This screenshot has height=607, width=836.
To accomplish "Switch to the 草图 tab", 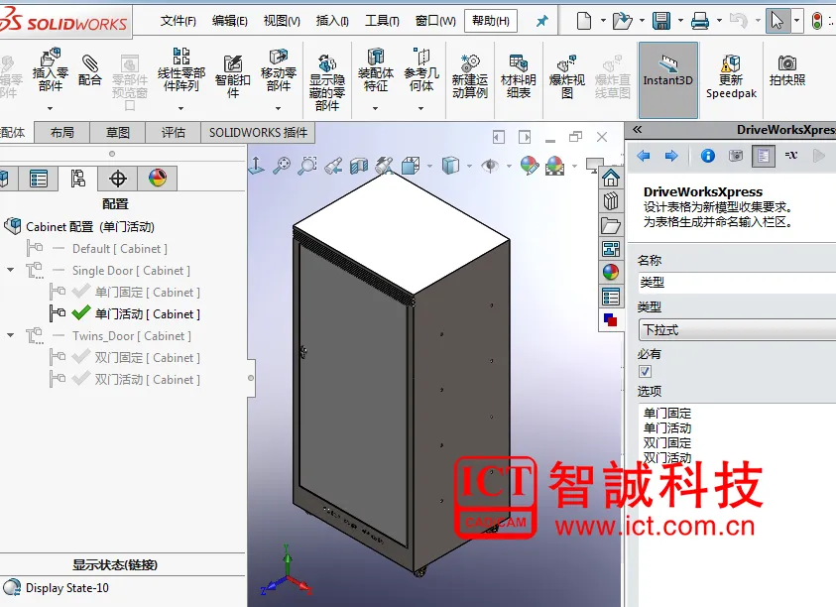I will [x=118, y=132].
